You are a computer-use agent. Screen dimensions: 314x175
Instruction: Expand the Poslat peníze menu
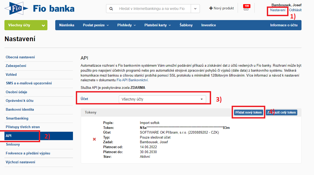96,25
